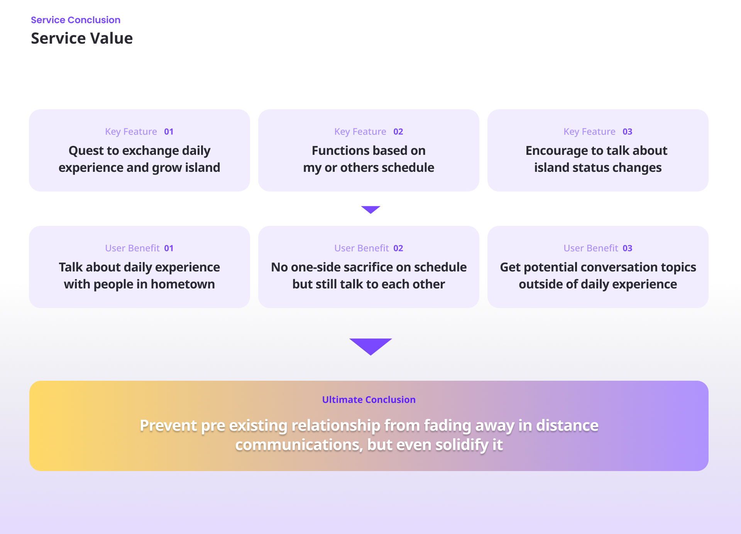This screenshot has width=741, height=534.
Task: Select 'Encourage to talk about island status' text
Action: 597,159
